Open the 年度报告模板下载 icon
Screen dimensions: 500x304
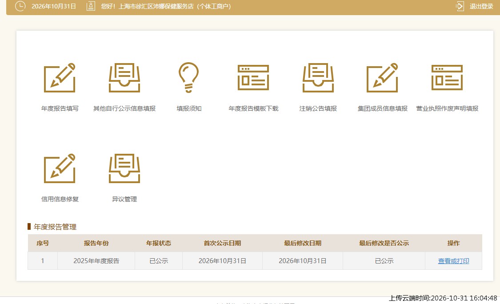(253, 77)
